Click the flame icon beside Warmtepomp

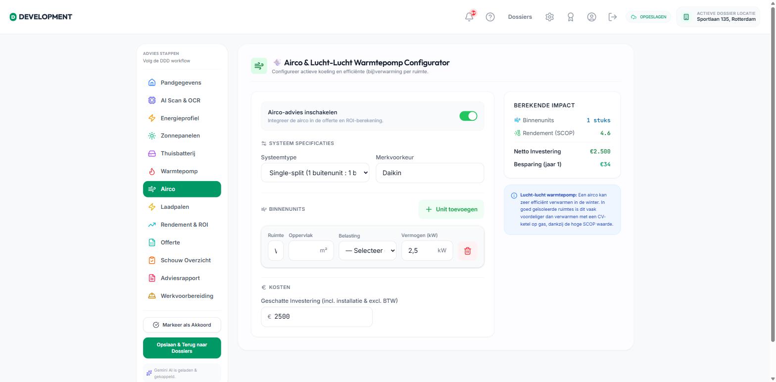coord(152,171)
